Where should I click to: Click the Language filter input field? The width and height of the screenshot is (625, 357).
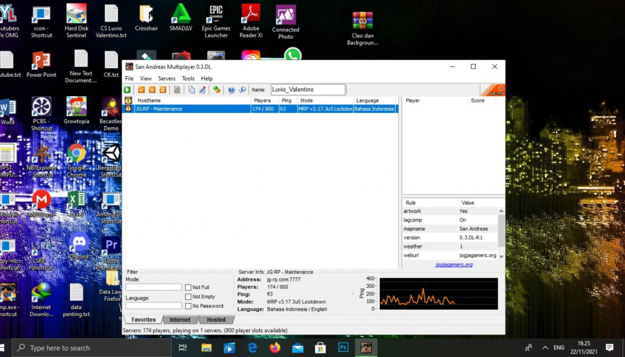[154, 306]
